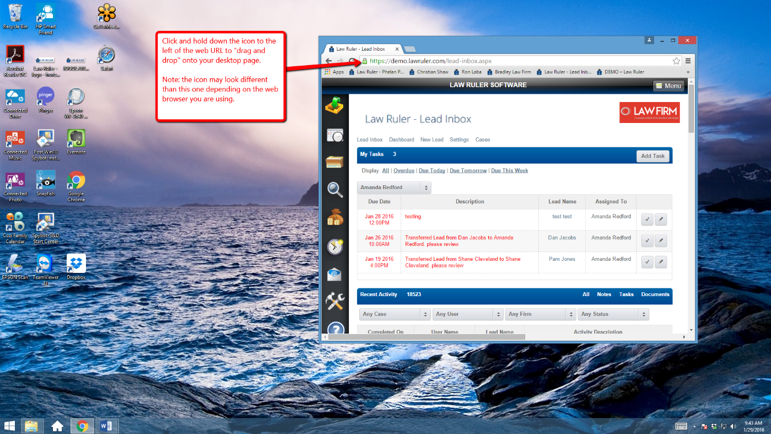Go to the Settings nav item
The height and width of the screenshot is (434, 771).
tap(460, 140)
